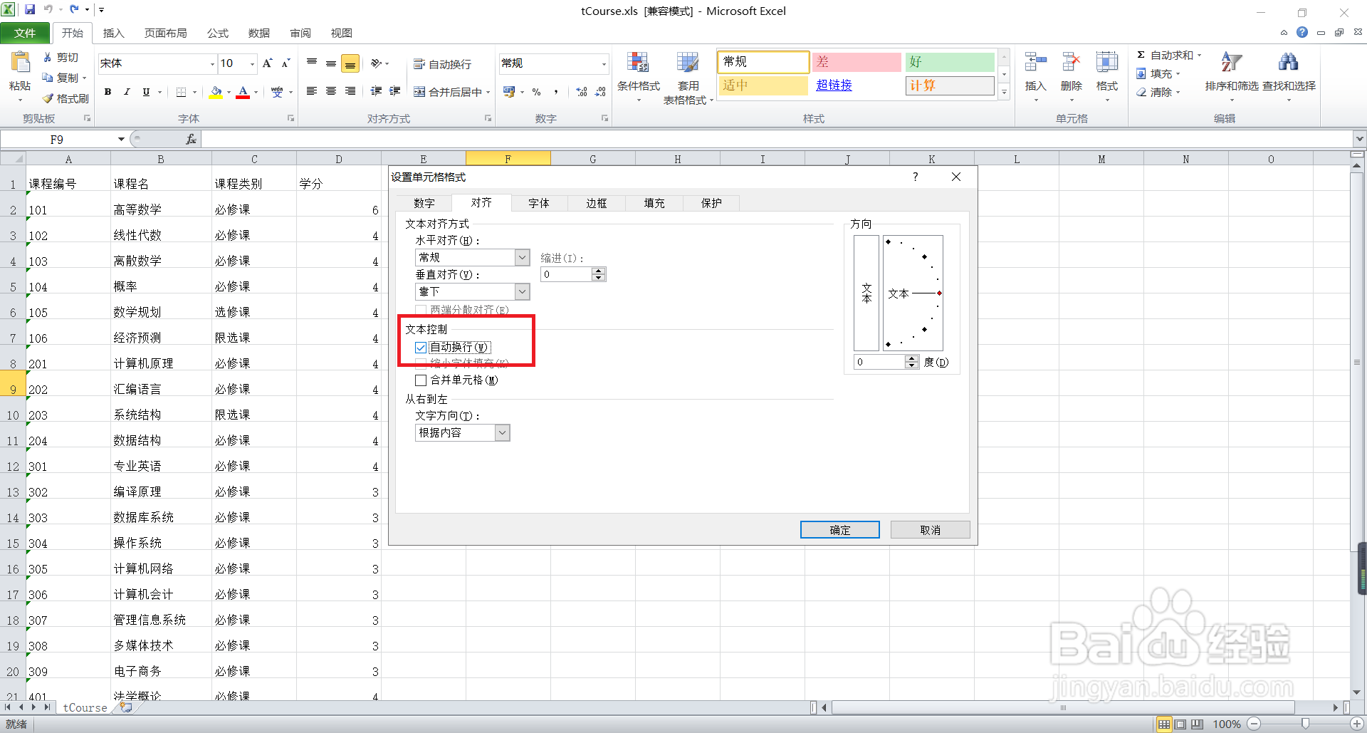Open the font name 宋体 dropdown

(212, 64)
